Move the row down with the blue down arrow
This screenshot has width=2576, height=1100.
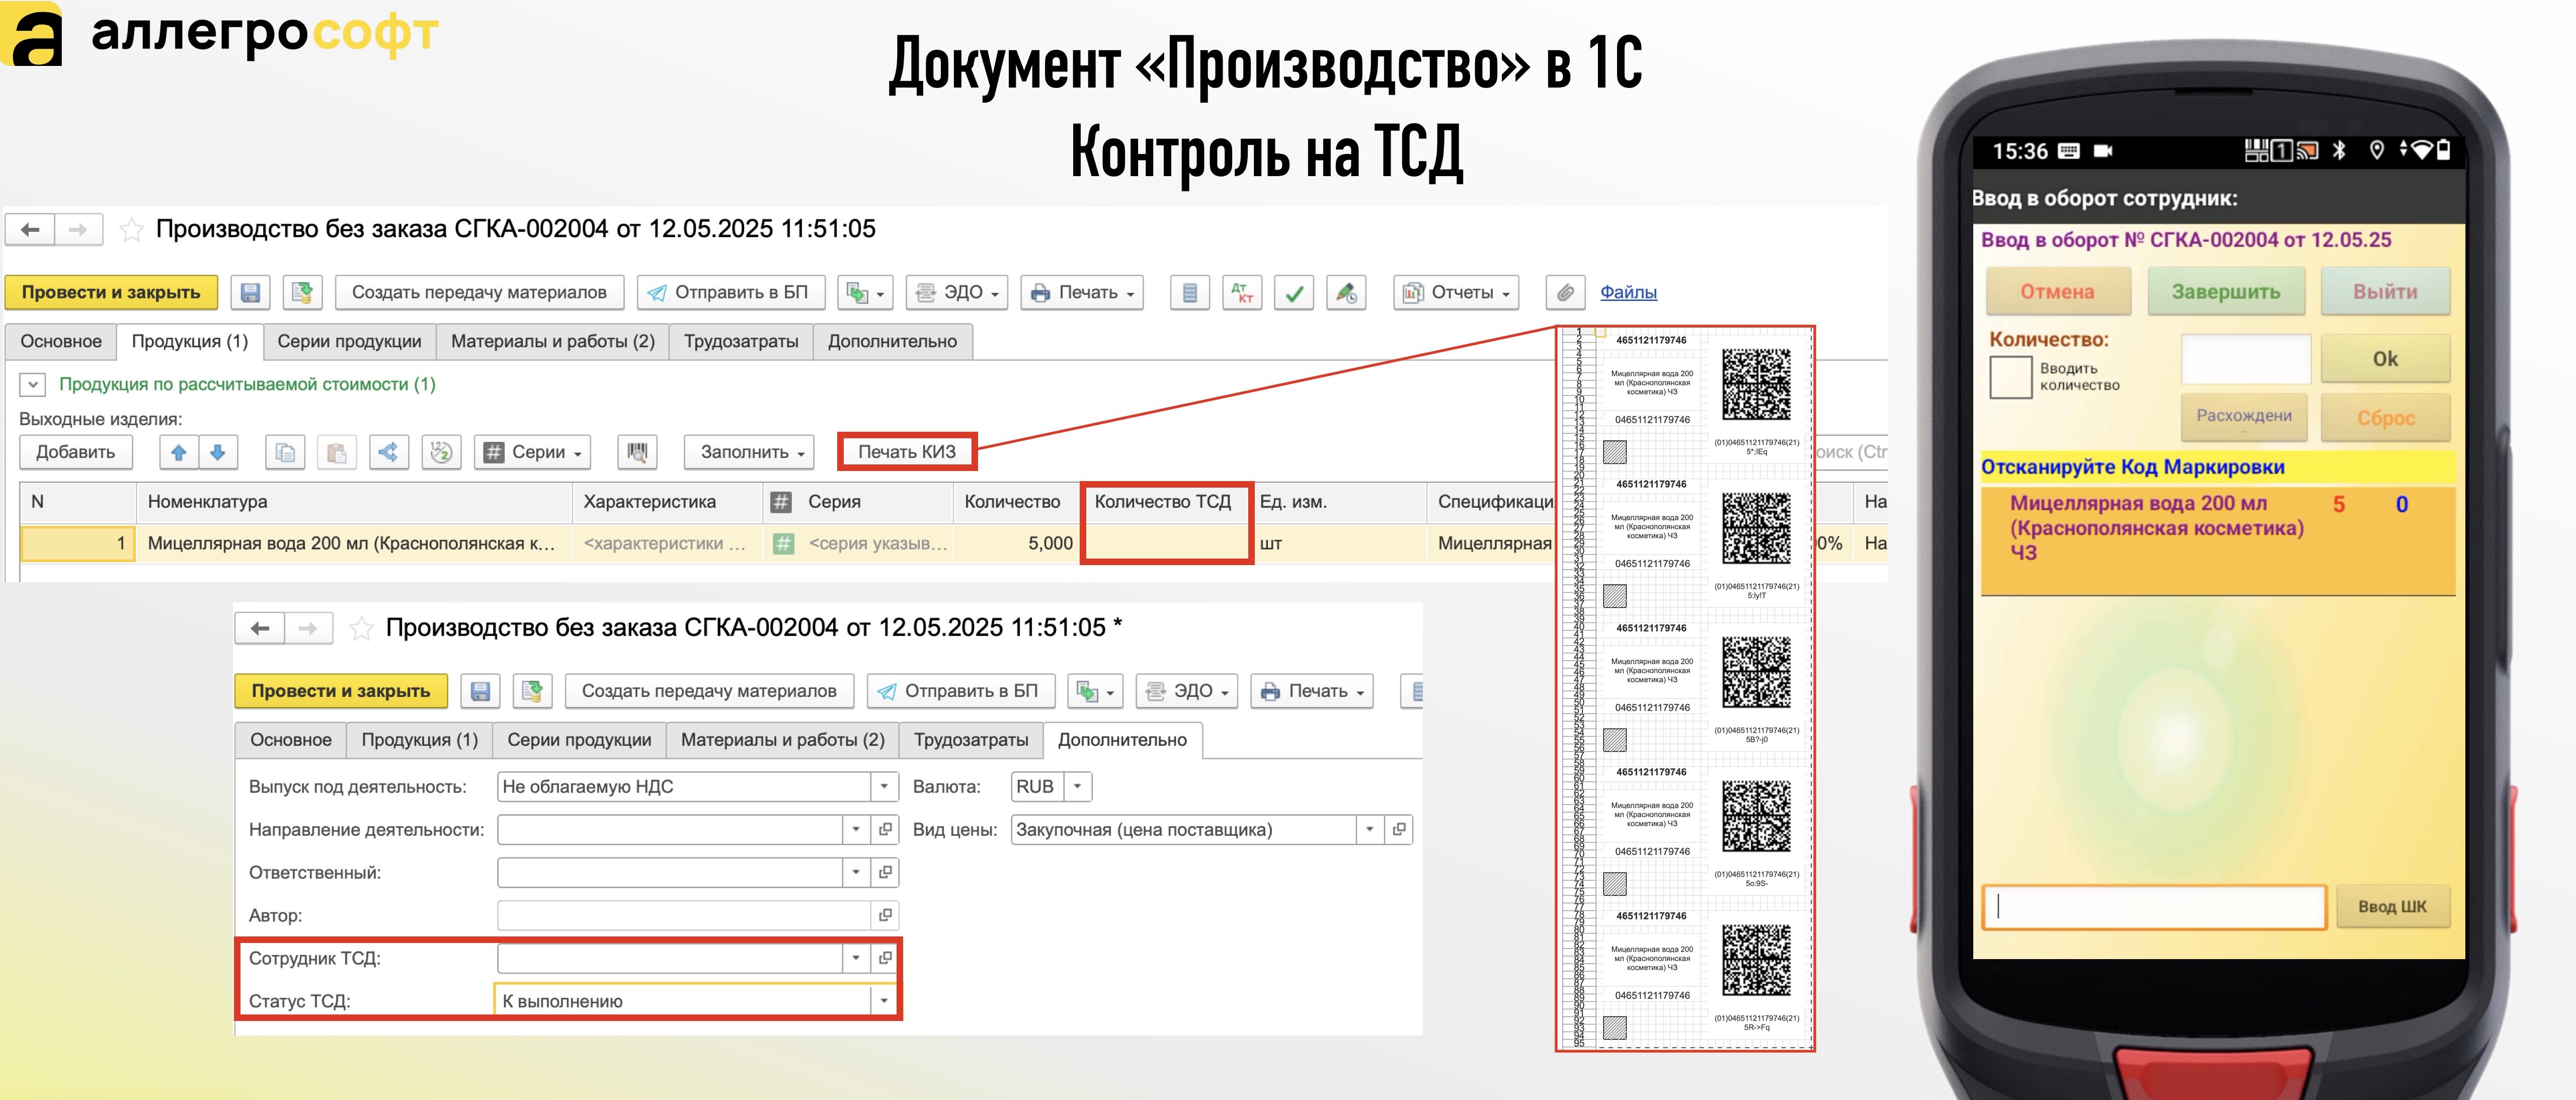click(x=218, y=452)
